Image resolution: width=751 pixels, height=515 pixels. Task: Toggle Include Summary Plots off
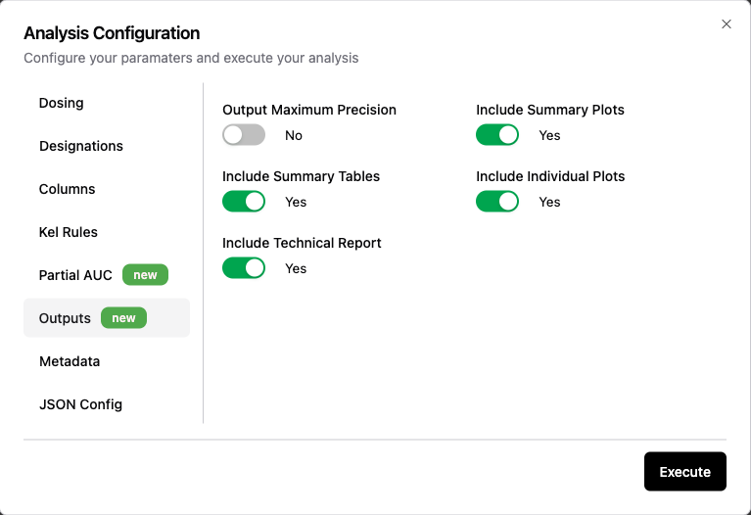(x=497, y=135)
